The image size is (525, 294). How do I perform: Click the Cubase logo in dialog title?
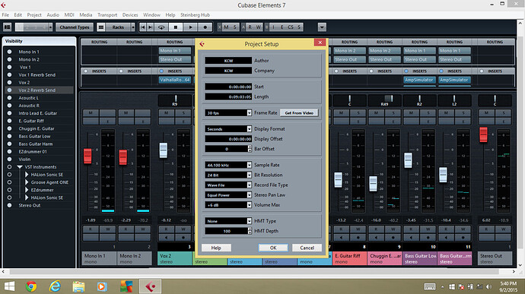[x=202, y=44]
